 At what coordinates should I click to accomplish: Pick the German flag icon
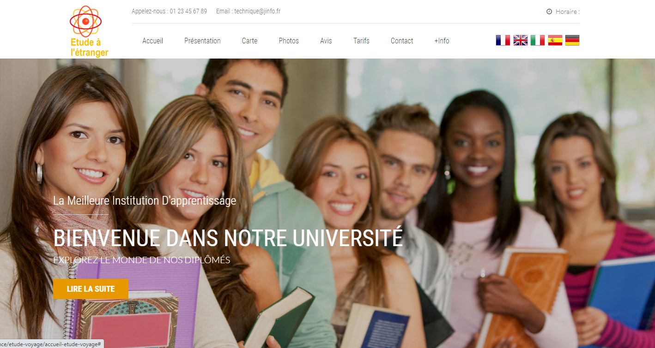572,41
